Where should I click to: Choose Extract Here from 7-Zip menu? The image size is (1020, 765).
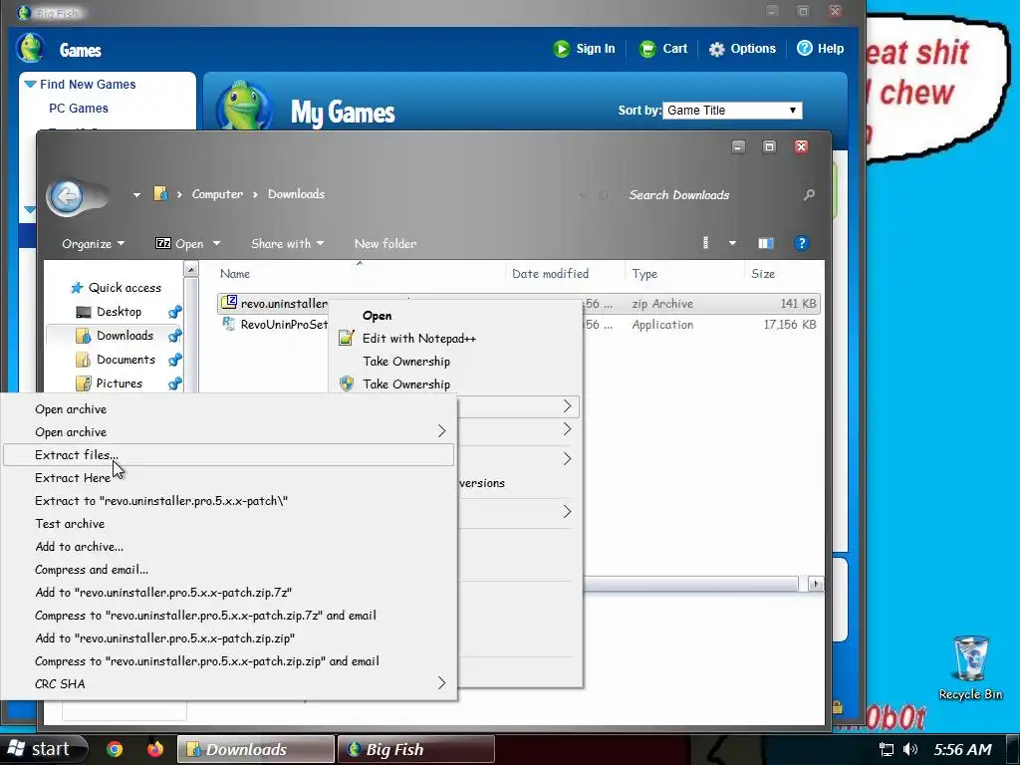click(x=228, y=477)
